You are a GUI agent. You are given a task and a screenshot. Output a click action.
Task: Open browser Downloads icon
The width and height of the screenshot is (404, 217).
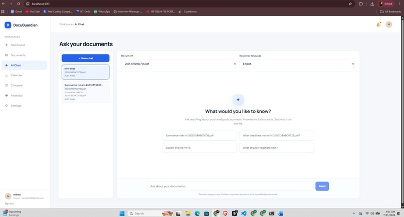372,4
